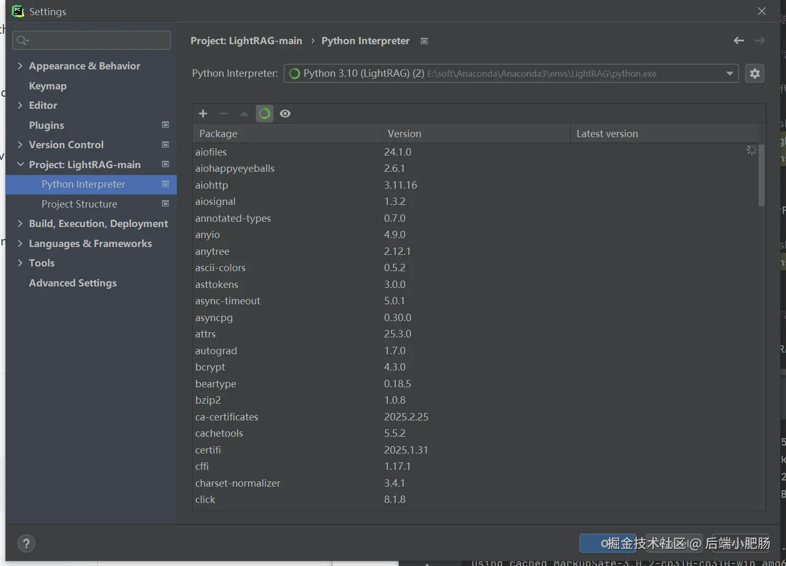Select the beartype package row
The image size is (786, 566).
tap(476, 384)
